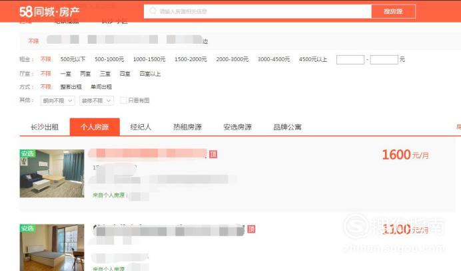Click the maximum custom rent input box

pos(384,60)
